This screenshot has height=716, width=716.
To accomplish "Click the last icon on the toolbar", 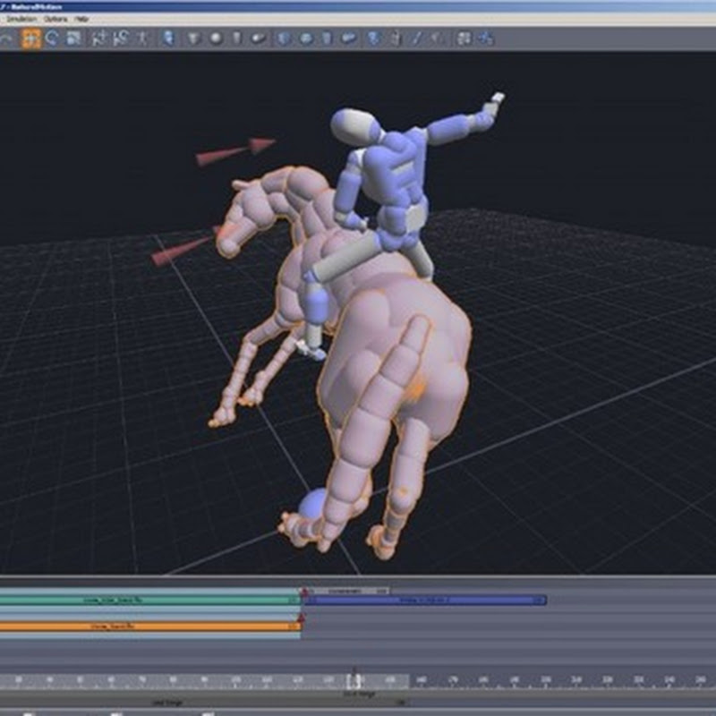I will (487, 38).
